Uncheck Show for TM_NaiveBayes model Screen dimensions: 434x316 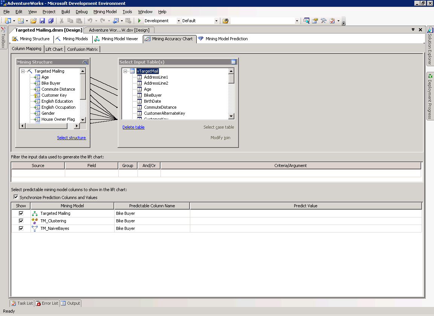coord(21,228)
